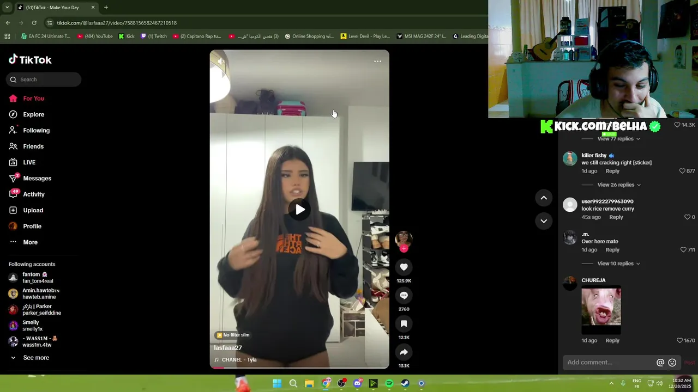This screenshot has width=698, height=392.
Task: Open your Profile page
Action: [32, 226]
